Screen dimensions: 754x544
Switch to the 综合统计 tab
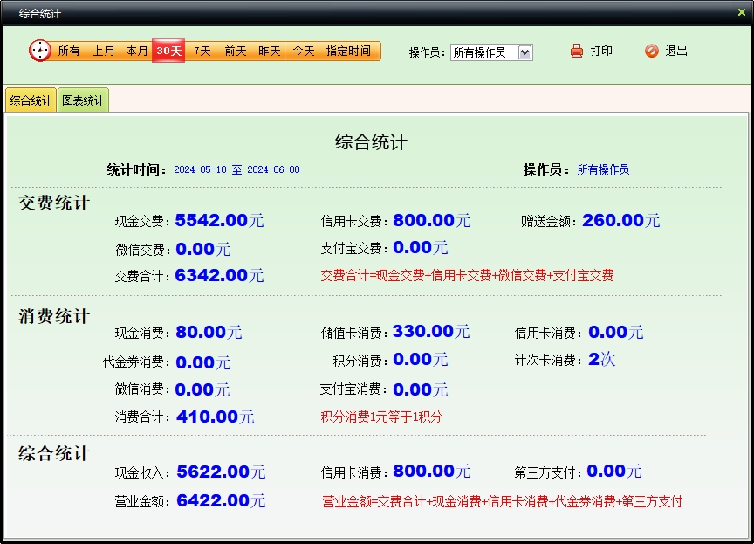click(x=31, y=100)
